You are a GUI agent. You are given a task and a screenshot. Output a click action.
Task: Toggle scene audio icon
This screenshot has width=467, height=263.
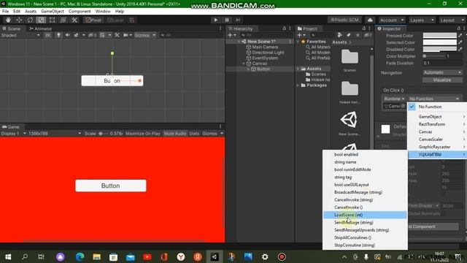click(68, 35)
